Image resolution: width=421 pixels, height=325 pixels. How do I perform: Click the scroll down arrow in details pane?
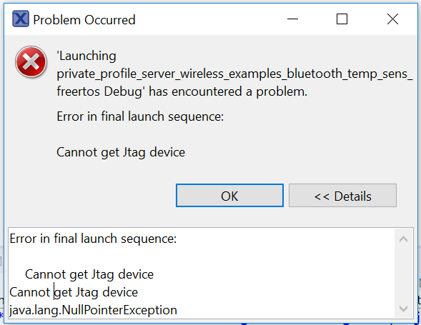(404, 309)
